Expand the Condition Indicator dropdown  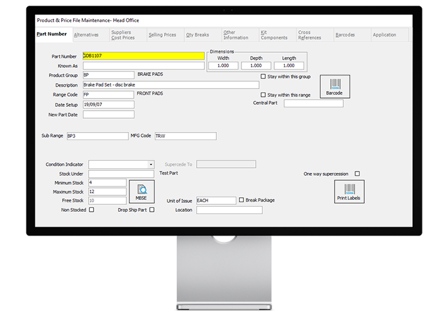151,165
